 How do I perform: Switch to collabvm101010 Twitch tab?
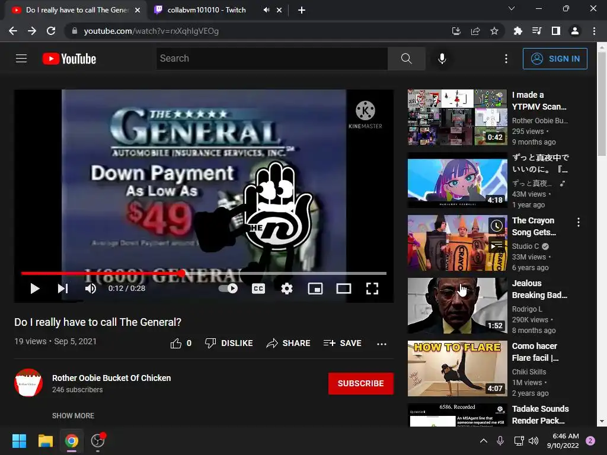tap(206, 10)
